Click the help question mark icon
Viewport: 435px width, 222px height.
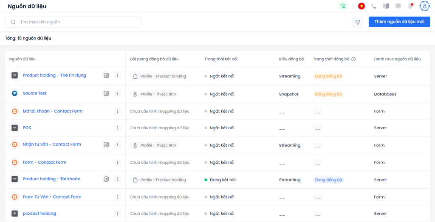[398, 6]
